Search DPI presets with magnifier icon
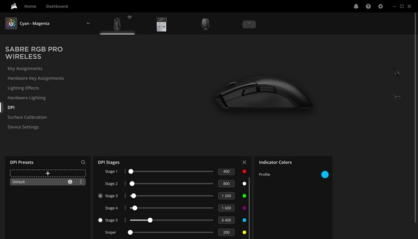Image resolution: width=418 pixels, height=239 pixels. (83, 162)
